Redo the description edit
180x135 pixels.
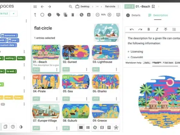[x=140, y=29]
